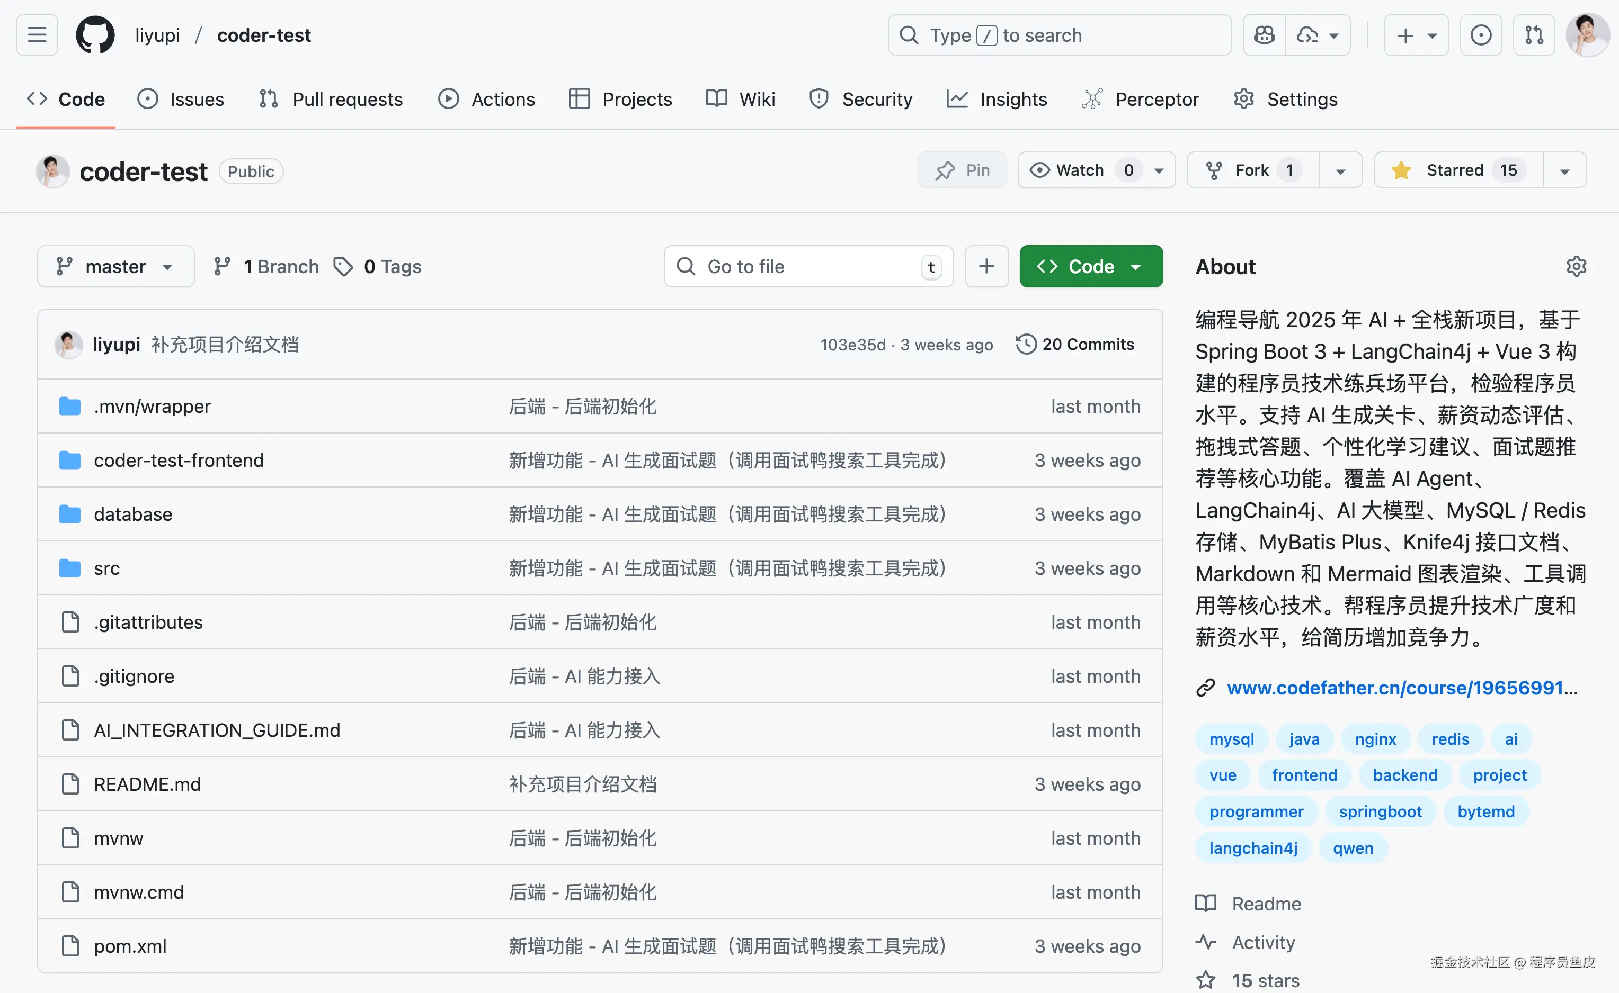
Task: Click the add file plus button
Action: click(x=986, y=267)
